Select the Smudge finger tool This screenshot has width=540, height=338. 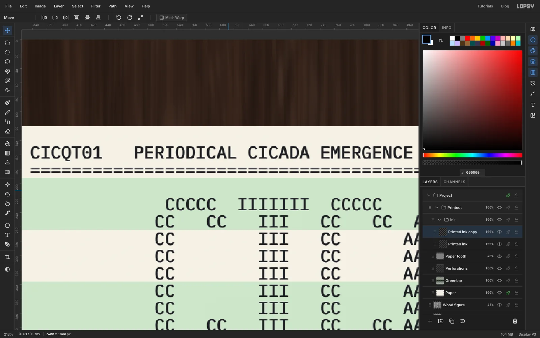point(7,203)
